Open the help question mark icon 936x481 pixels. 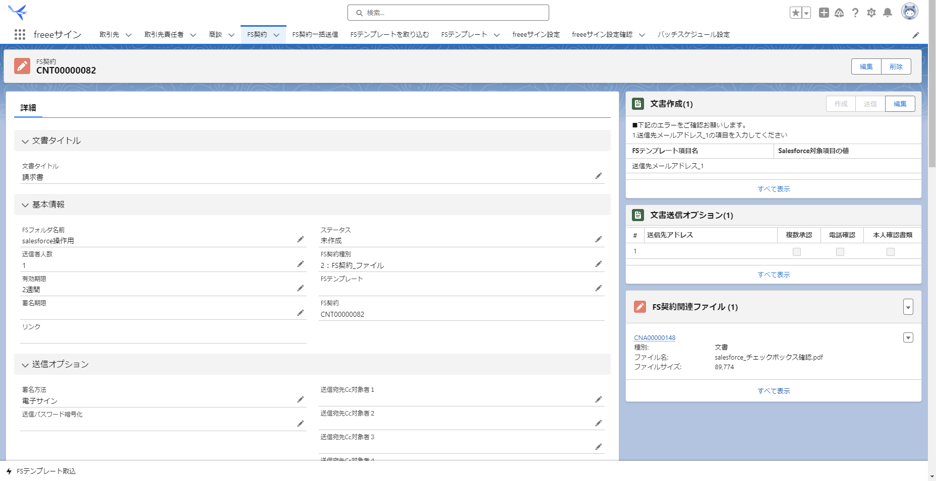point(855,13)
